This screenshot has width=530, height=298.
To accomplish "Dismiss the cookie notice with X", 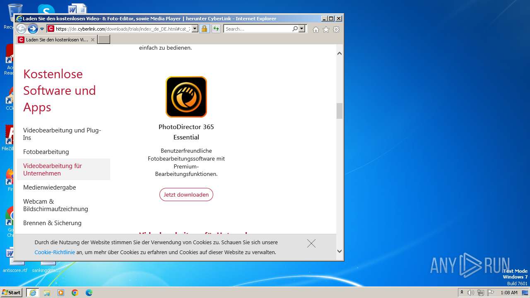I will [311, 243].
